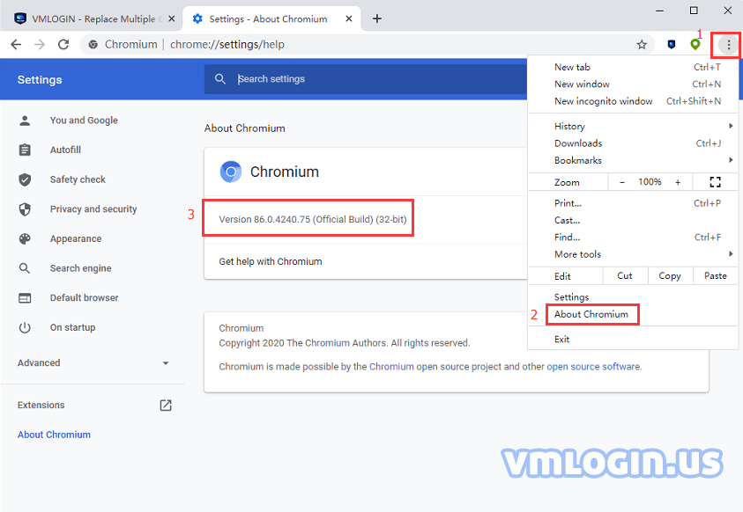The width and height of the screenshot is (743, 512).
Task: Click the person icon for You and Google
Action: click(x=25, y=121)
